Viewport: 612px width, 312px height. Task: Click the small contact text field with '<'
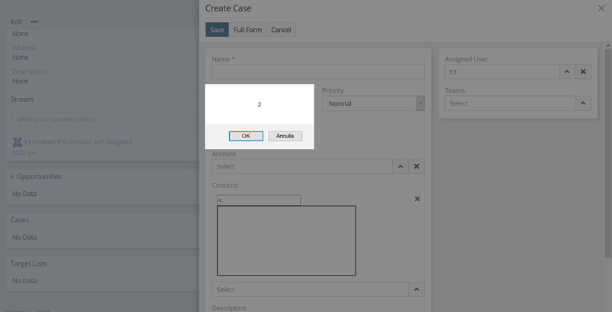(x=259, y=200)
